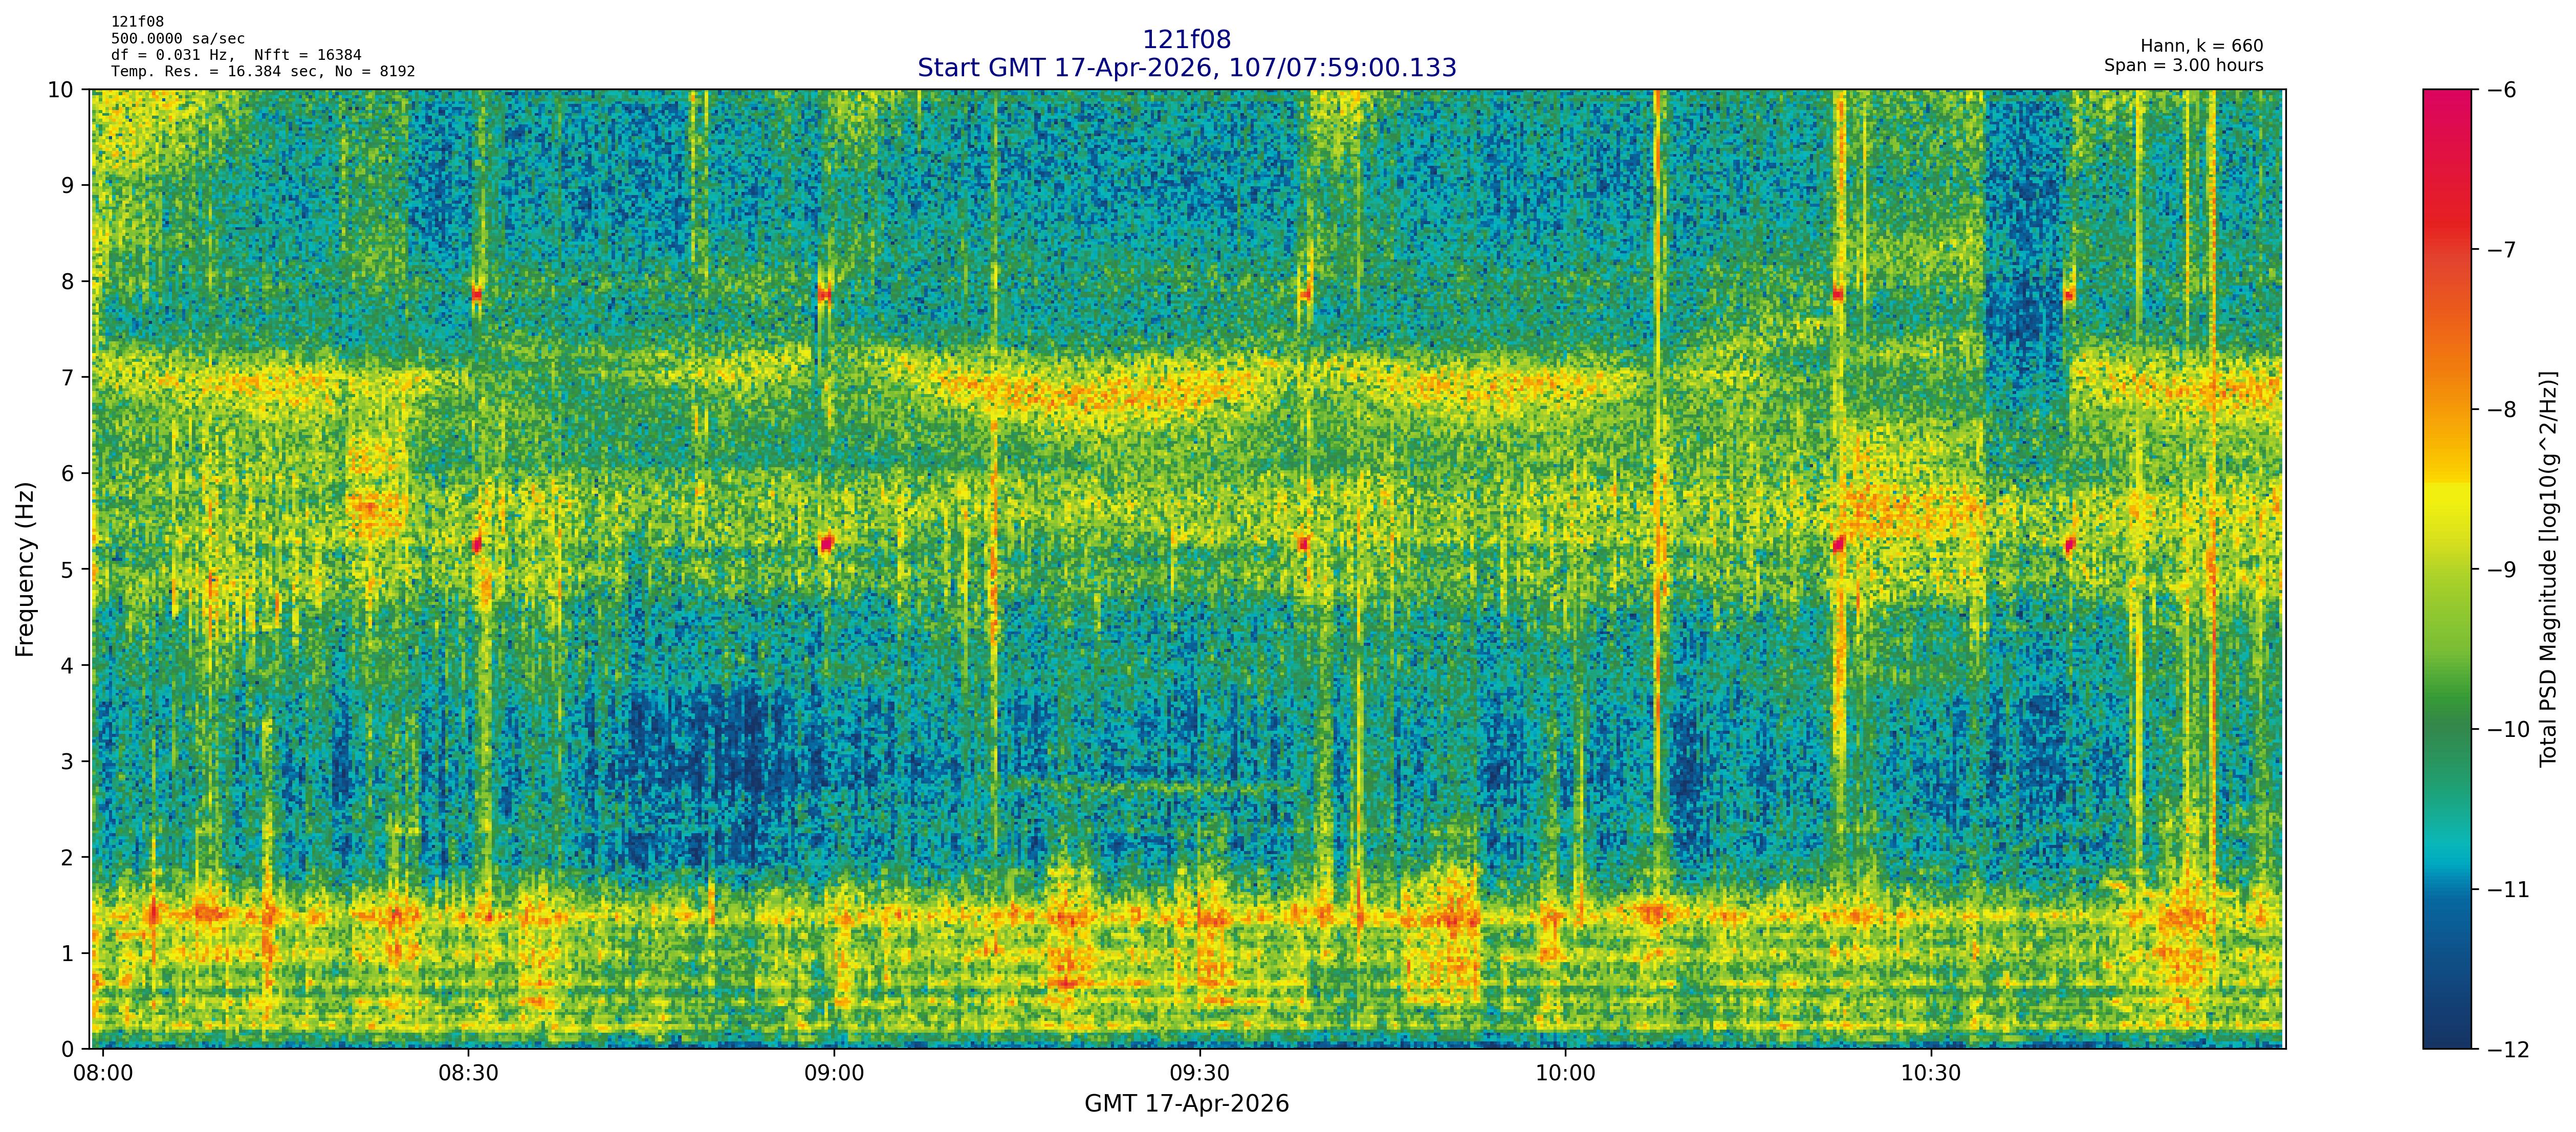Click the '09:00' x-axis tick label
The image size is (2576, 1132).
point(833,1074)
